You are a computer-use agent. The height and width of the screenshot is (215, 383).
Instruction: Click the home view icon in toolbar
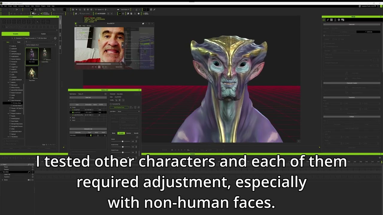(80, 10)
